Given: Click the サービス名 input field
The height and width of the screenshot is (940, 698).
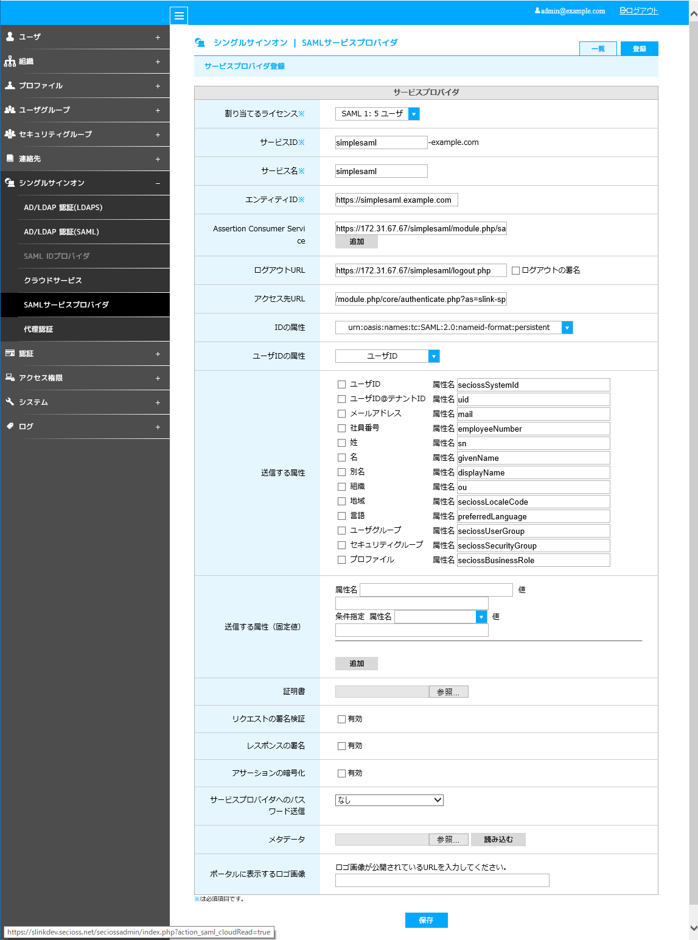Looking at the screenshot, I should coord(382,171).
